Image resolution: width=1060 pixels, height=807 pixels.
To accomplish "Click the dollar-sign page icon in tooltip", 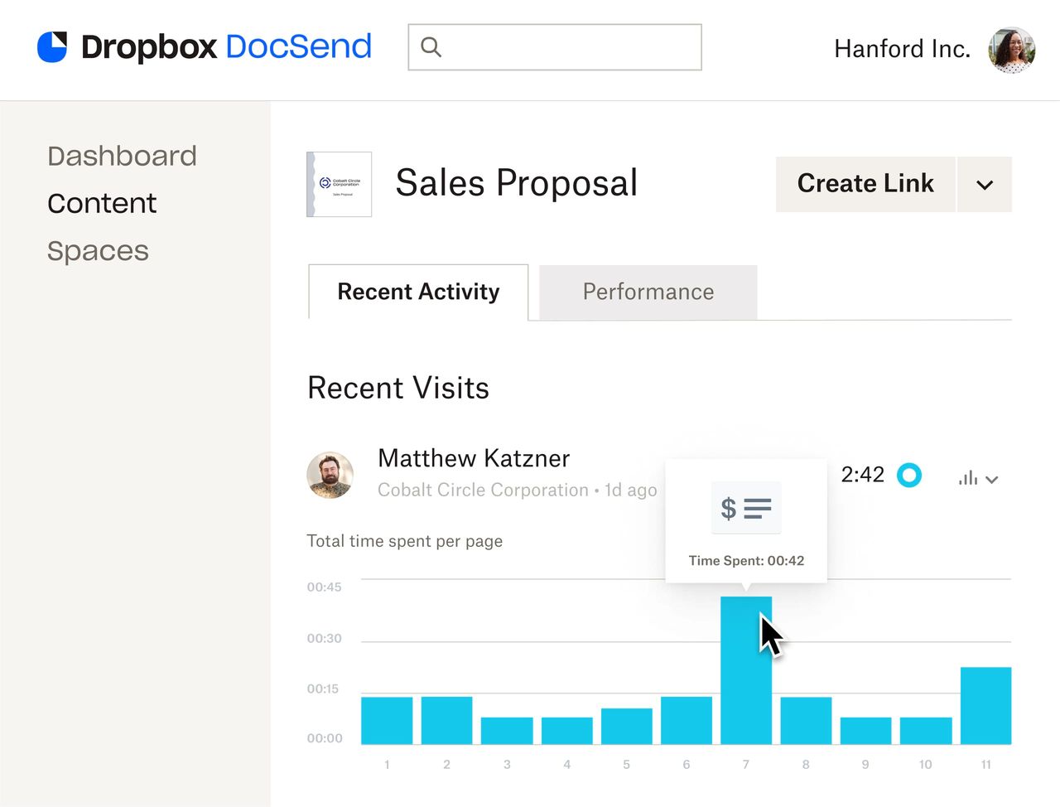I will (745, 507).
